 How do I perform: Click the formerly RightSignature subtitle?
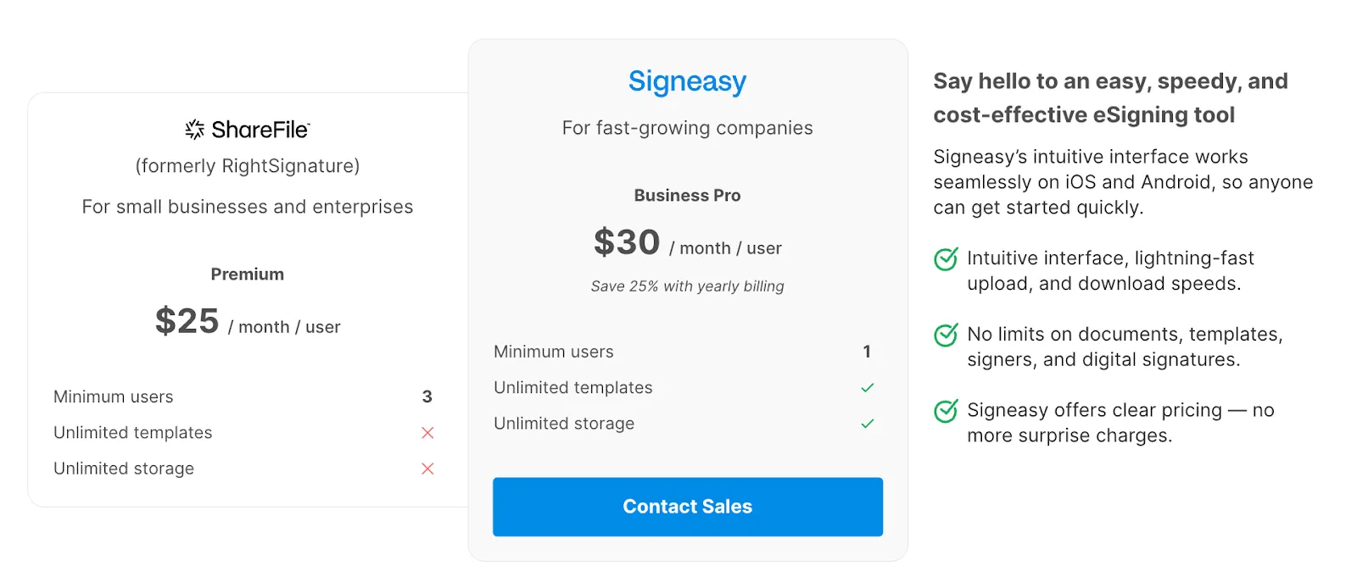tap(247, 166)
